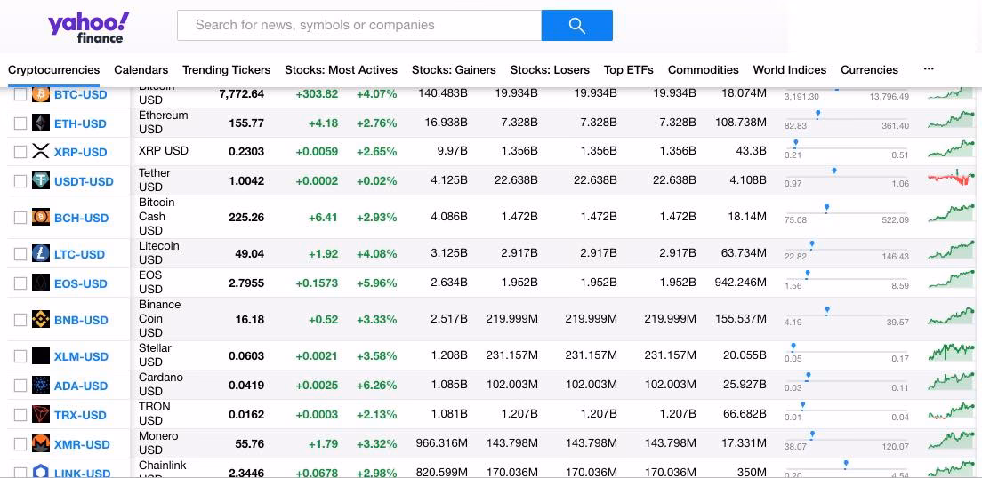The image size is (982, 478).
Task: Click the Bitcoin coin icon
Action: 41,94
